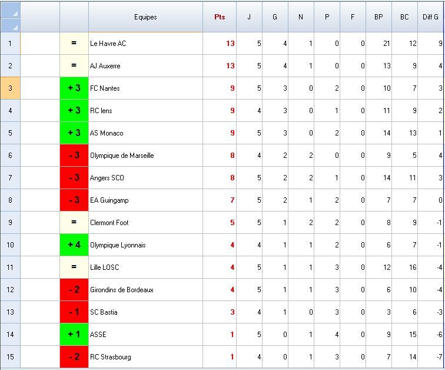
Task: Click the lower corner triangle in header
Action: (10, 25)
